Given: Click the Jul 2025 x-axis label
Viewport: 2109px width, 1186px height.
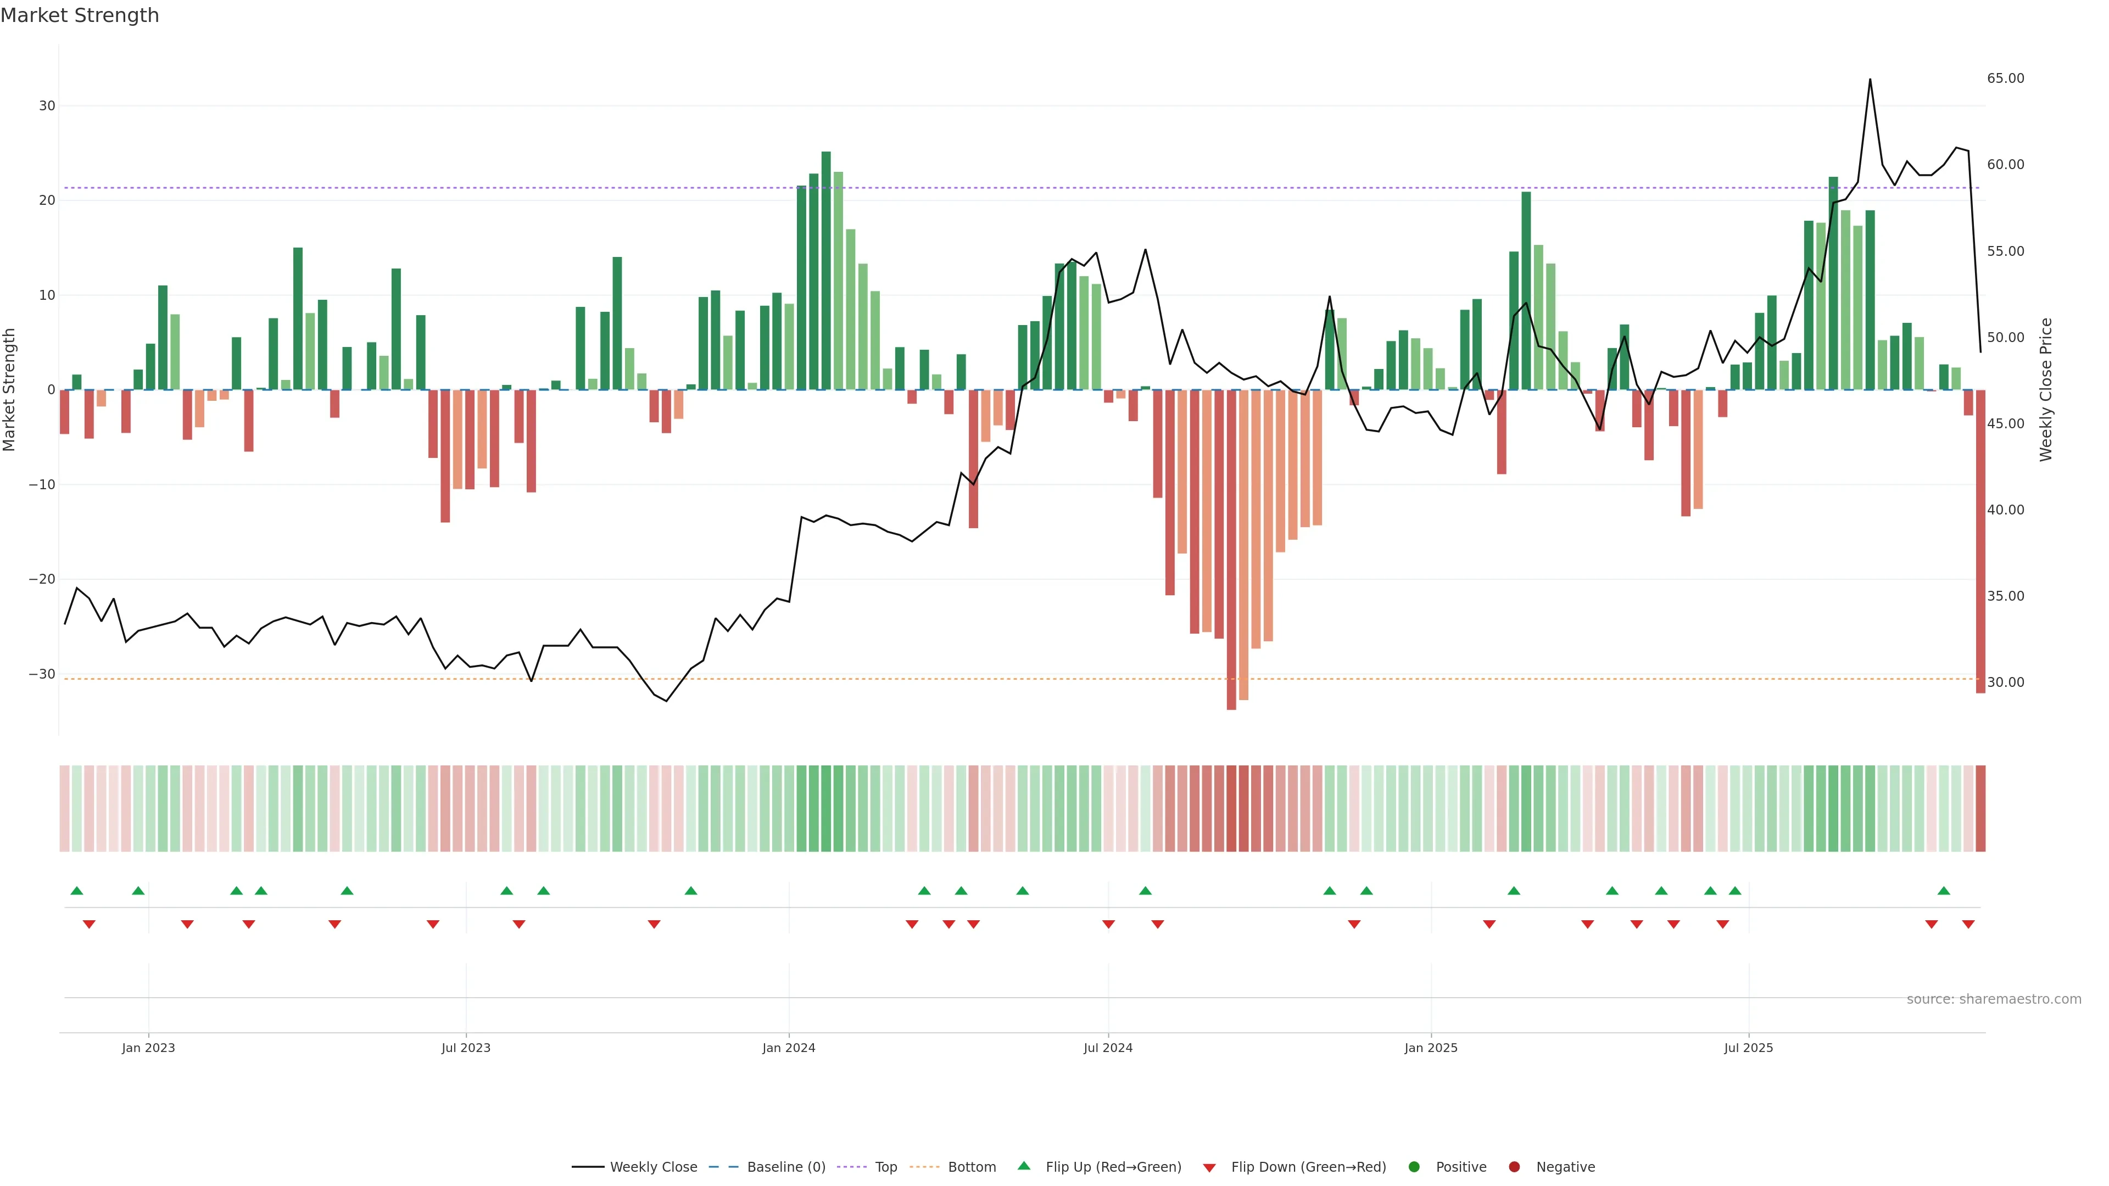Looking at the screenshot, I should 1748,1048.
